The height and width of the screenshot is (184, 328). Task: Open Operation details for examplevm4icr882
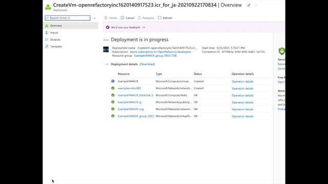point(242,88)
